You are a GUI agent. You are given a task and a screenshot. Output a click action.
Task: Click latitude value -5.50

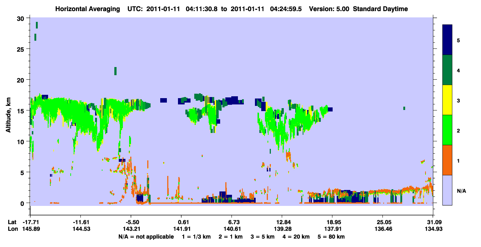click(x=131, y=222)
